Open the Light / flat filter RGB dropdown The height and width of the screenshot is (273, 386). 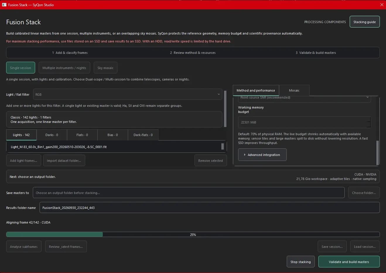tap(128, 95)
